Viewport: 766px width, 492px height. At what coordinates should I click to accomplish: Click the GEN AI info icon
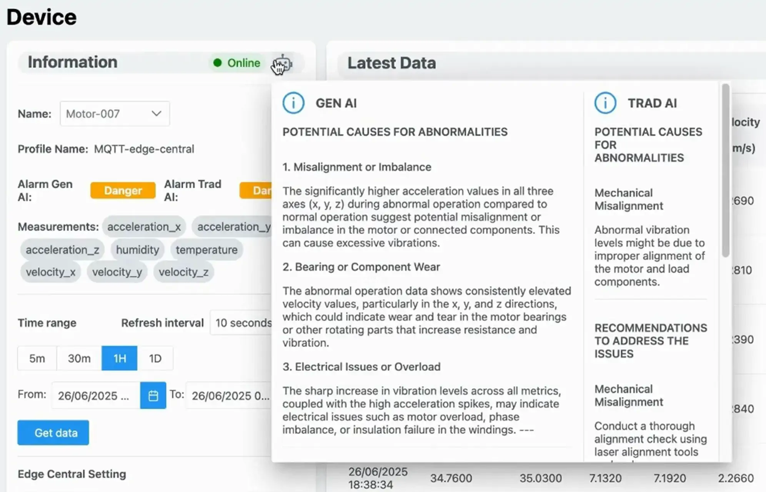[x=293, y=103]
